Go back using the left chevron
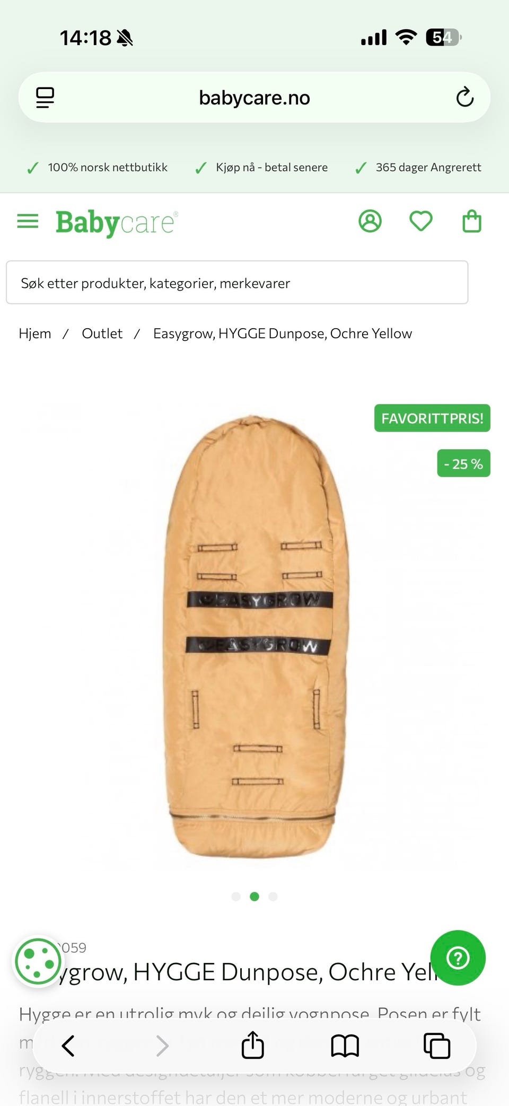The width and height of the screenshot is (509, 1106). pos(68,1046)
